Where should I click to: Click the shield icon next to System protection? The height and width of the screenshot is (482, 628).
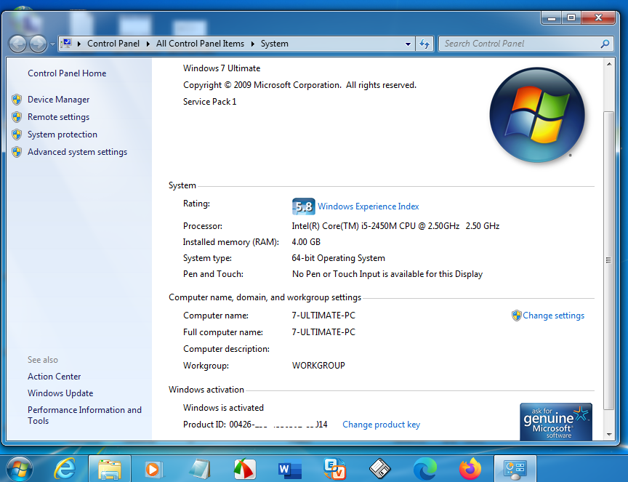17,134
